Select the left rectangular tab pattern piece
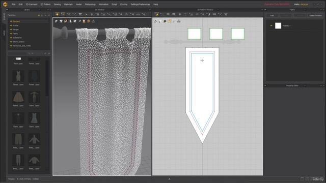326x183 pixels. pyautogui.click(x=195, y=34)
